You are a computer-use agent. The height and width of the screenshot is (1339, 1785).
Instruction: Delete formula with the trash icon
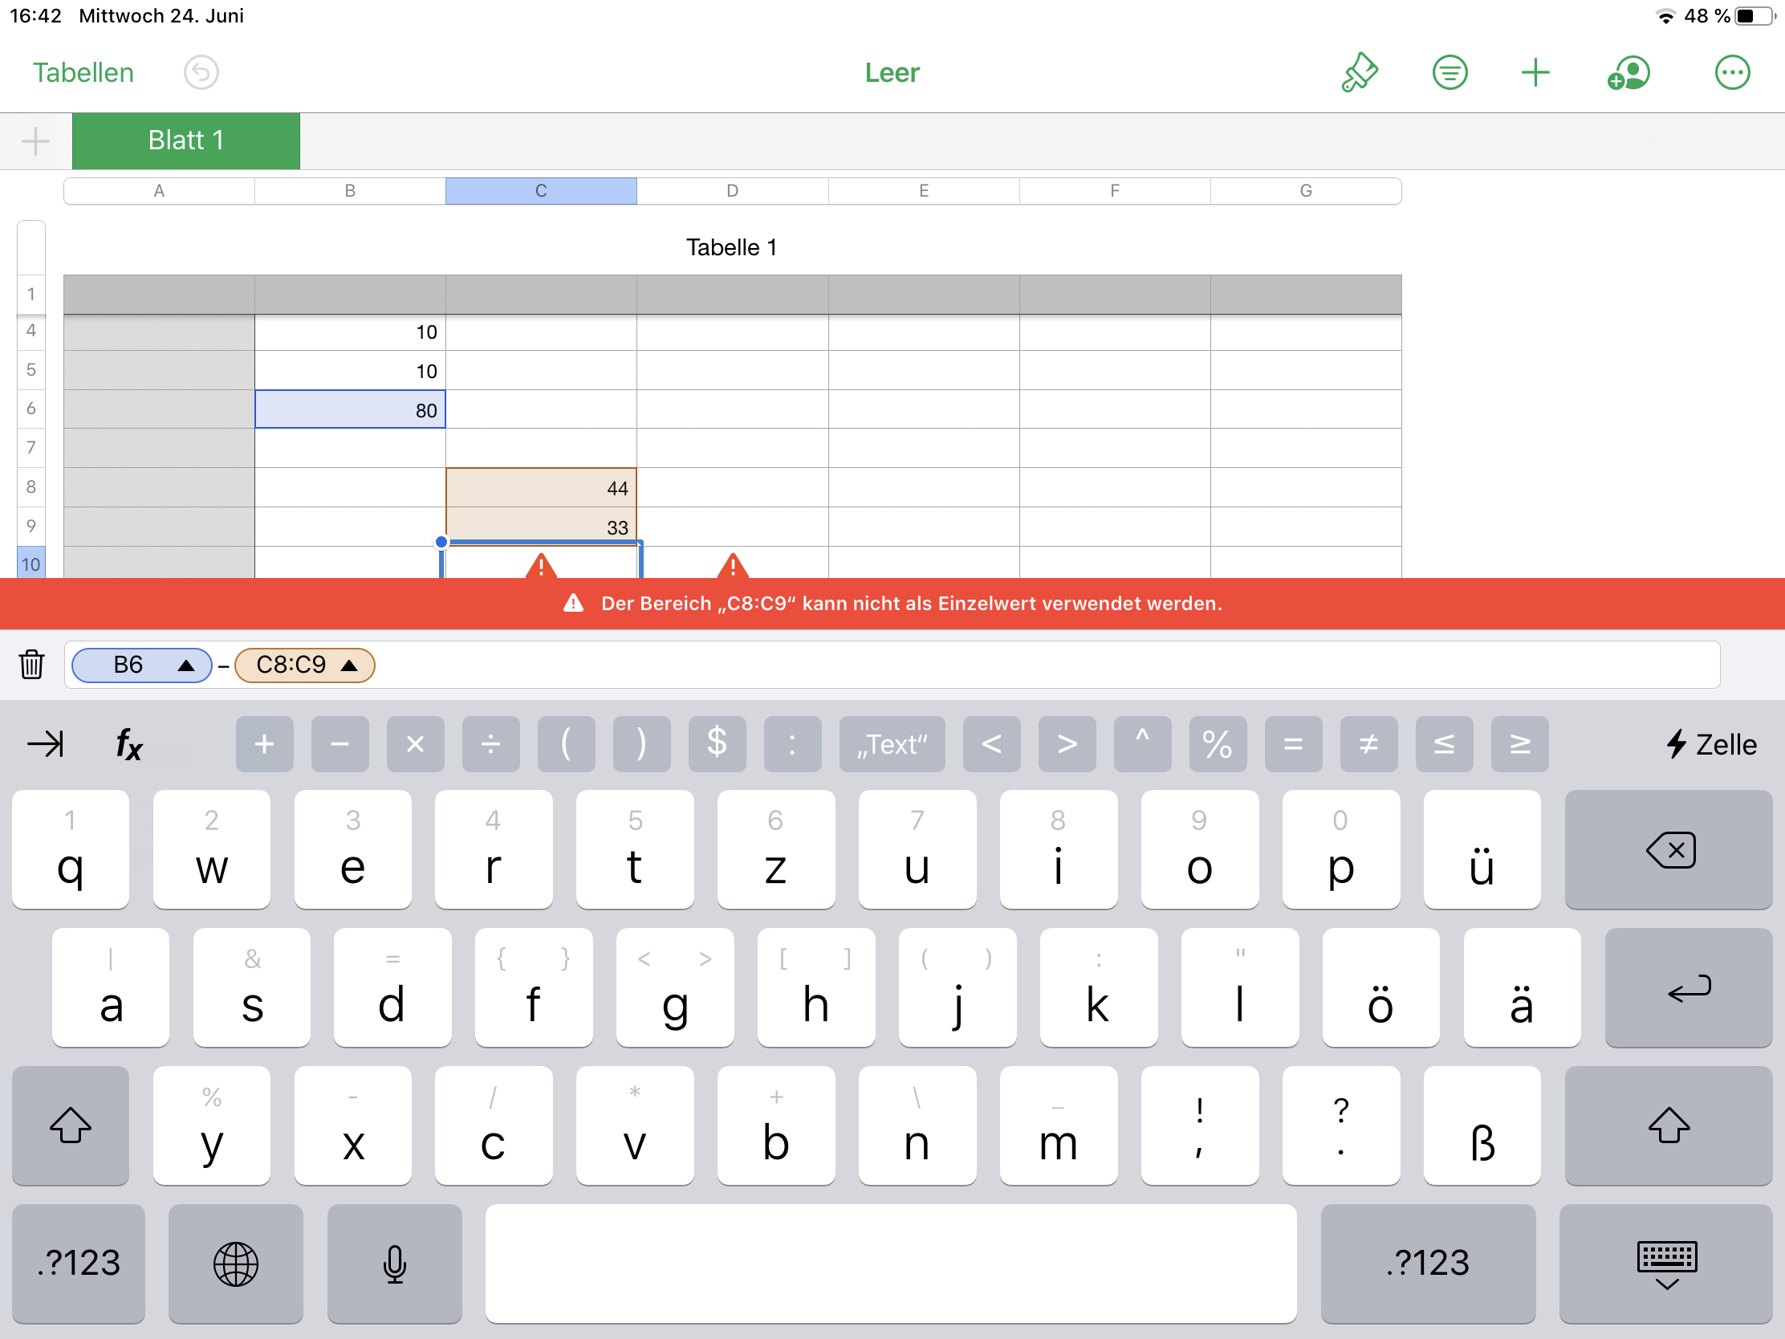(x=31, y=664)
